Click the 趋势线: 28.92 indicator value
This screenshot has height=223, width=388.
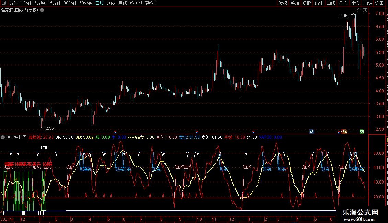41,137
